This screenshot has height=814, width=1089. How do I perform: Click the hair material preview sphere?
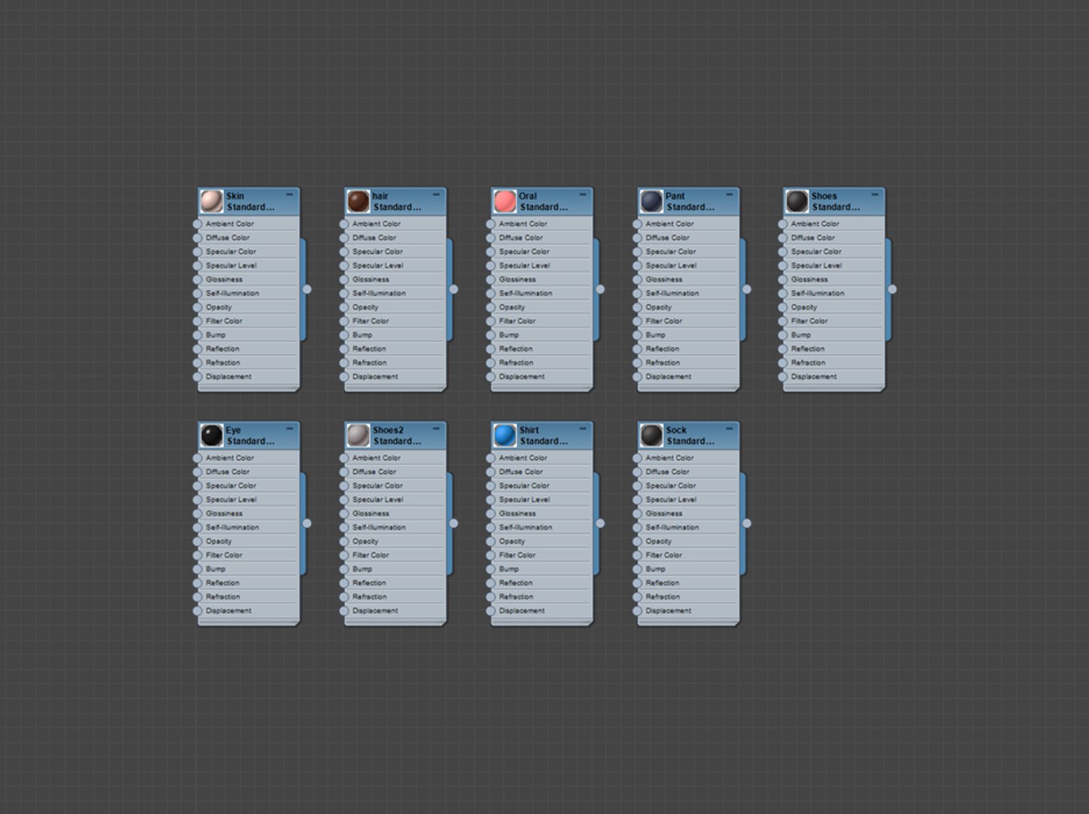[358, 201]
